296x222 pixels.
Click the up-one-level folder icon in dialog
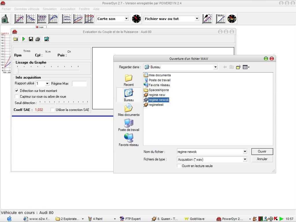[x=232, y=67]
